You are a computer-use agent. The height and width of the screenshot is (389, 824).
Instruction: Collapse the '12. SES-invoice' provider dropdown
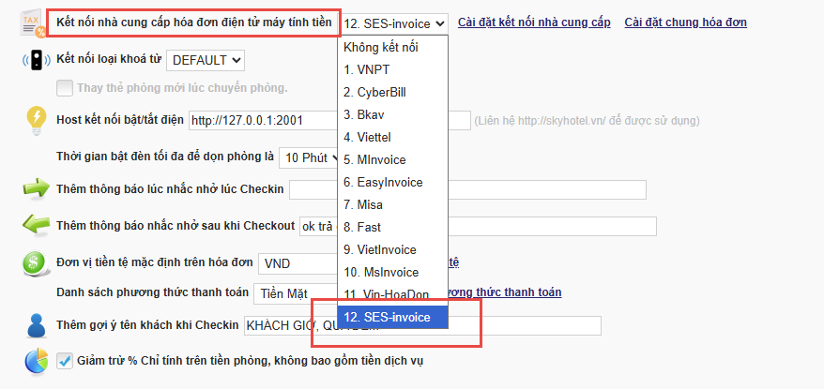(x=393, y=22)
